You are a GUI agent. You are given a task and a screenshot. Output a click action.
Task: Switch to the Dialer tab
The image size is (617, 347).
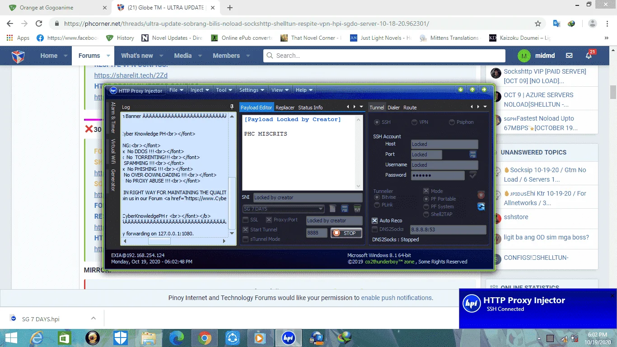pyautogui.click(x=393, y=108)
